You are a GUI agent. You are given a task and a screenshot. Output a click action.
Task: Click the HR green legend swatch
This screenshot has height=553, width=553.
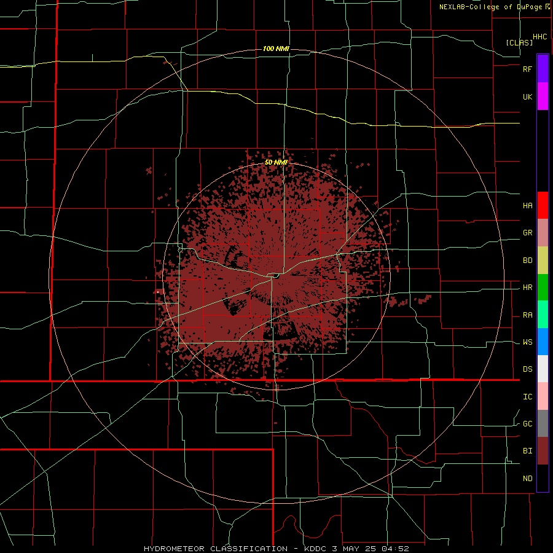point(543,288)
